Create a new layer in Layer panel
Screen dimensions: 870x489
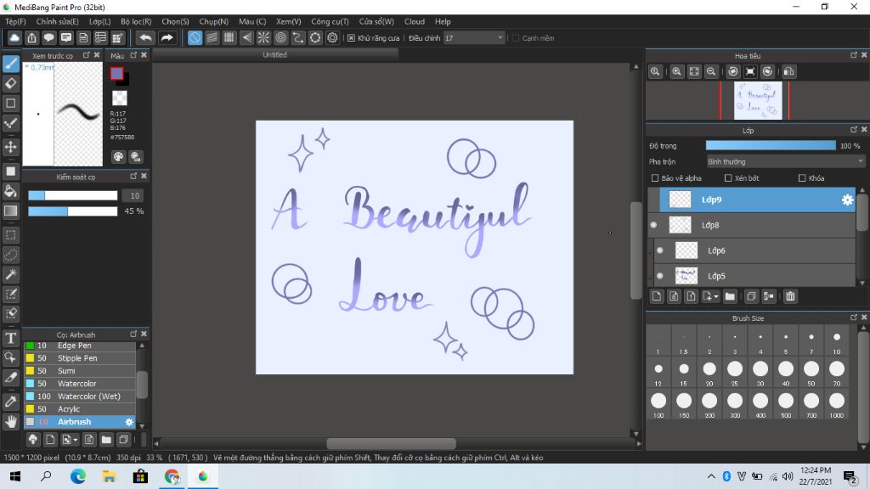click(657, 296)
